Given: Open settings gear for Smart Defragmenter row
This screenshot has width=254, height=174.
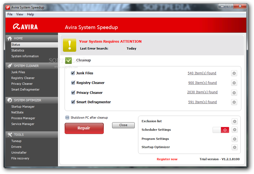Looking at the screenshot, I should [234, 102].
